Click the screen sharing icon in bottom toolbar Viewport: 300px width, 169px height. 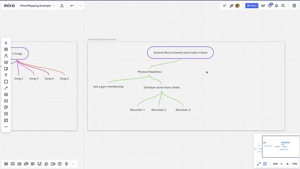pos(39,164)
